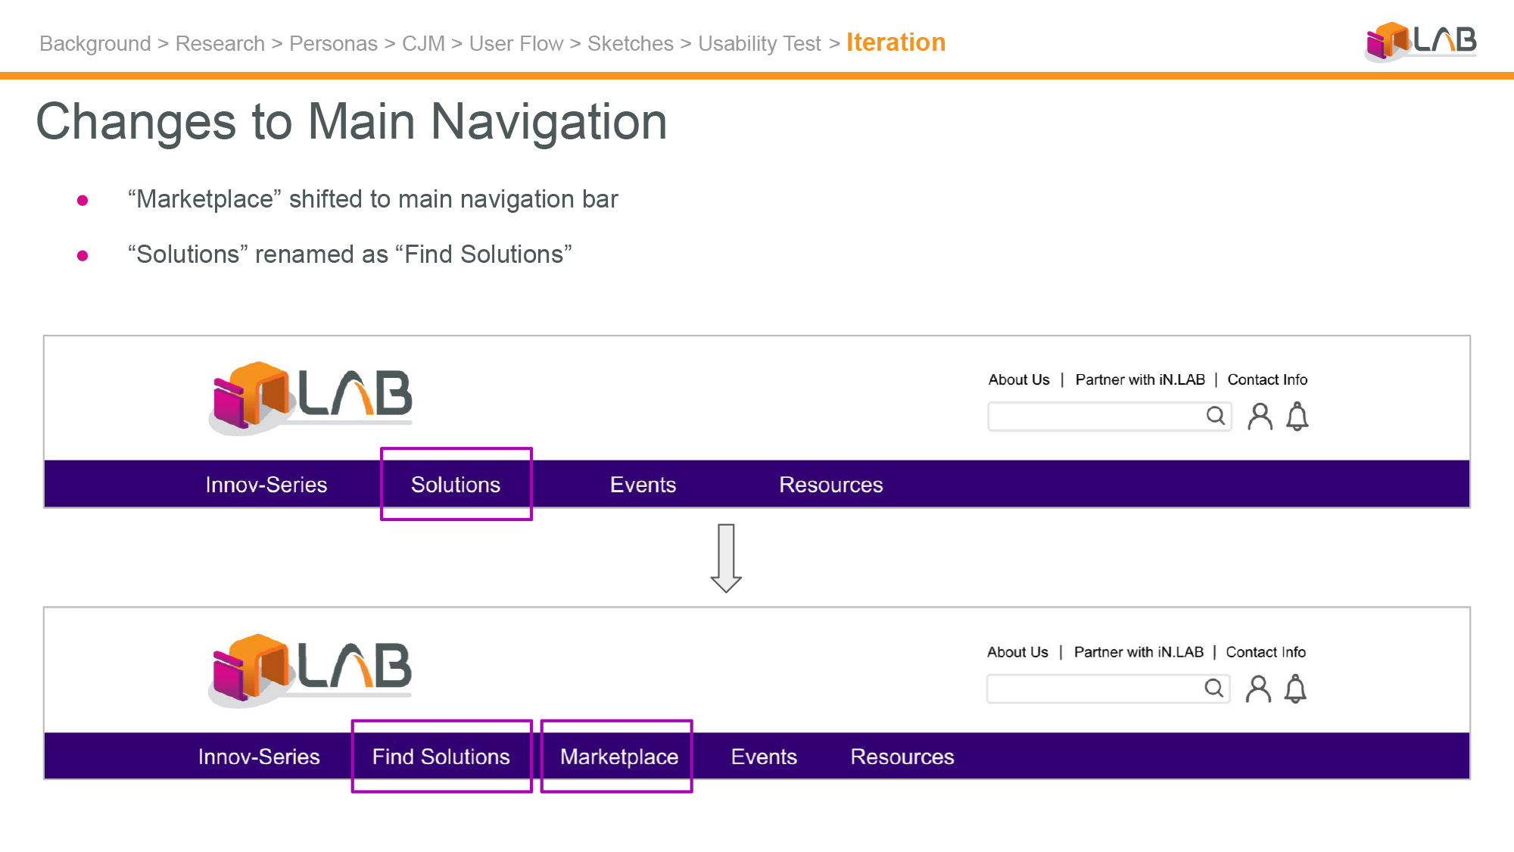The image size is (1514, 852).
Task: Click the search magnifier in upper mockup
Action: pos(1216,416)
